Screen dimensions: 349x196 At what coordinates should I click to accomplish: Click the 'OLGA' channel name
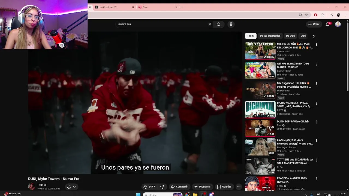[280, 167]
